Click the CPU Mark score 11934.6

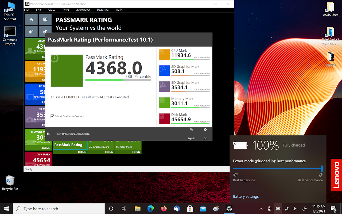[181, 55]
